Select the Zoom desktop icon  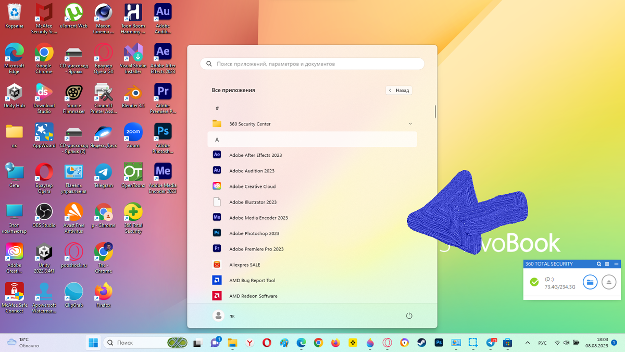tap(133, 135)
